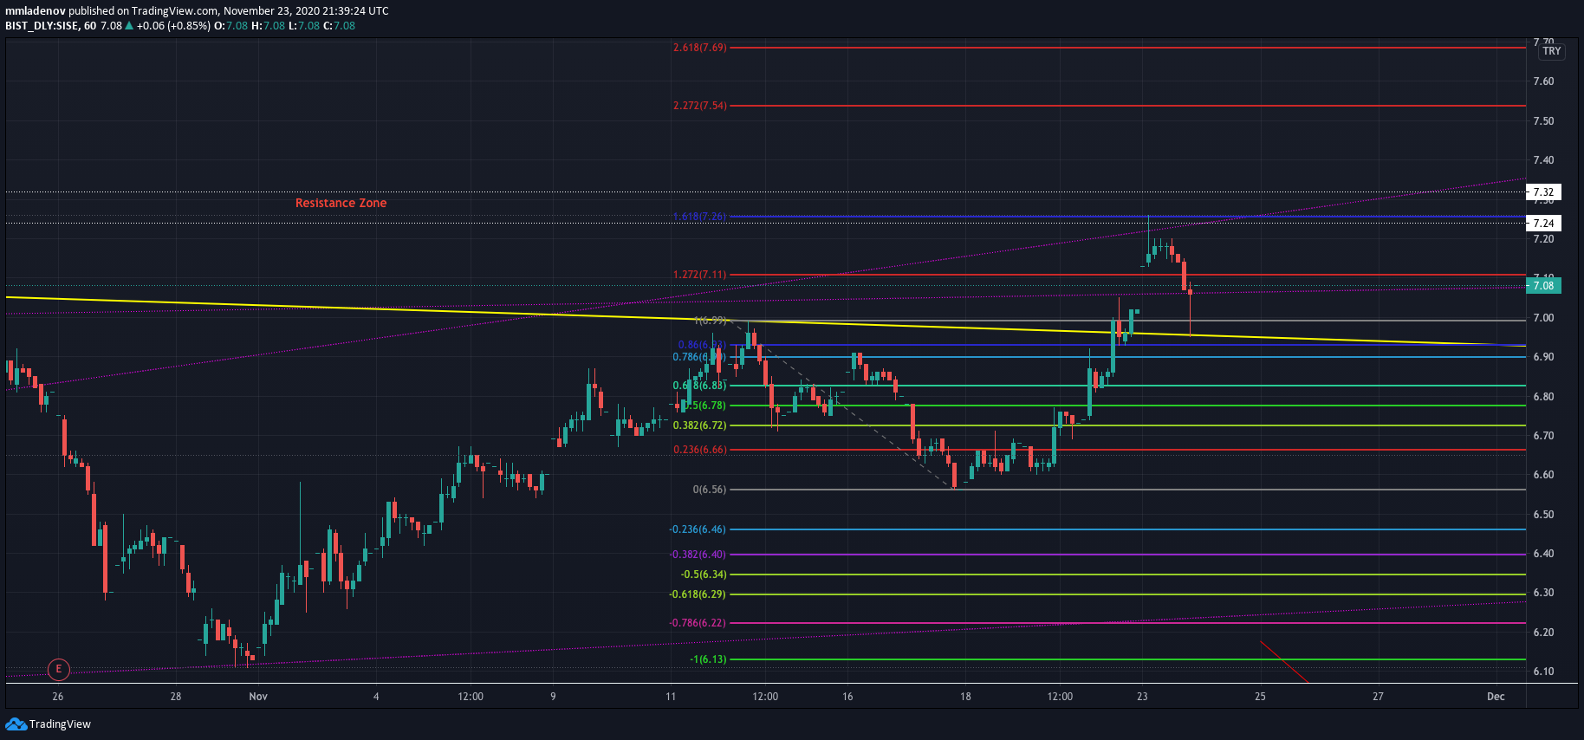Click the 'Dec' date label on time axis

pos(1496,697)
